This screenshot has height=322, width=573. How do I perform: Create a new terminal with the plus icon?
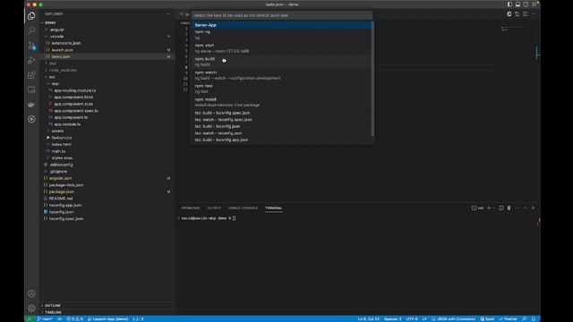[x=489, y=208]
